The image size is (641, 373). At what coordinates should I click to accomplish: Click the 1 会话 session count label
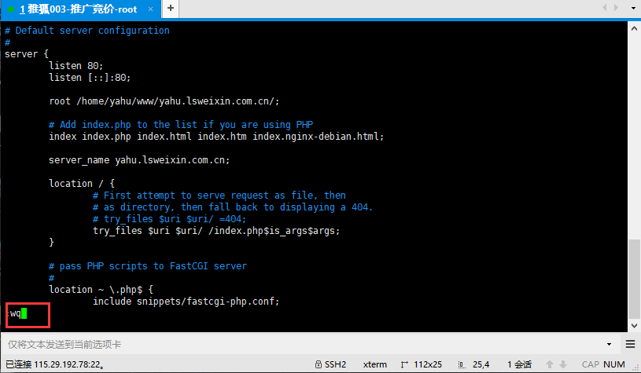pos(520,364)
